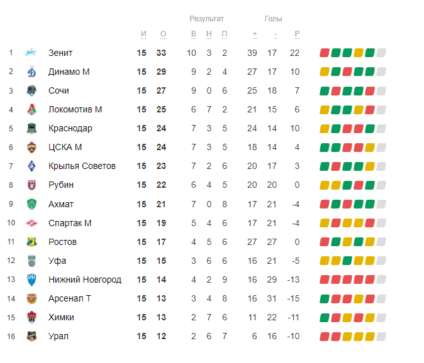
Task: Sort table by И games column
Action: point(143,34)
